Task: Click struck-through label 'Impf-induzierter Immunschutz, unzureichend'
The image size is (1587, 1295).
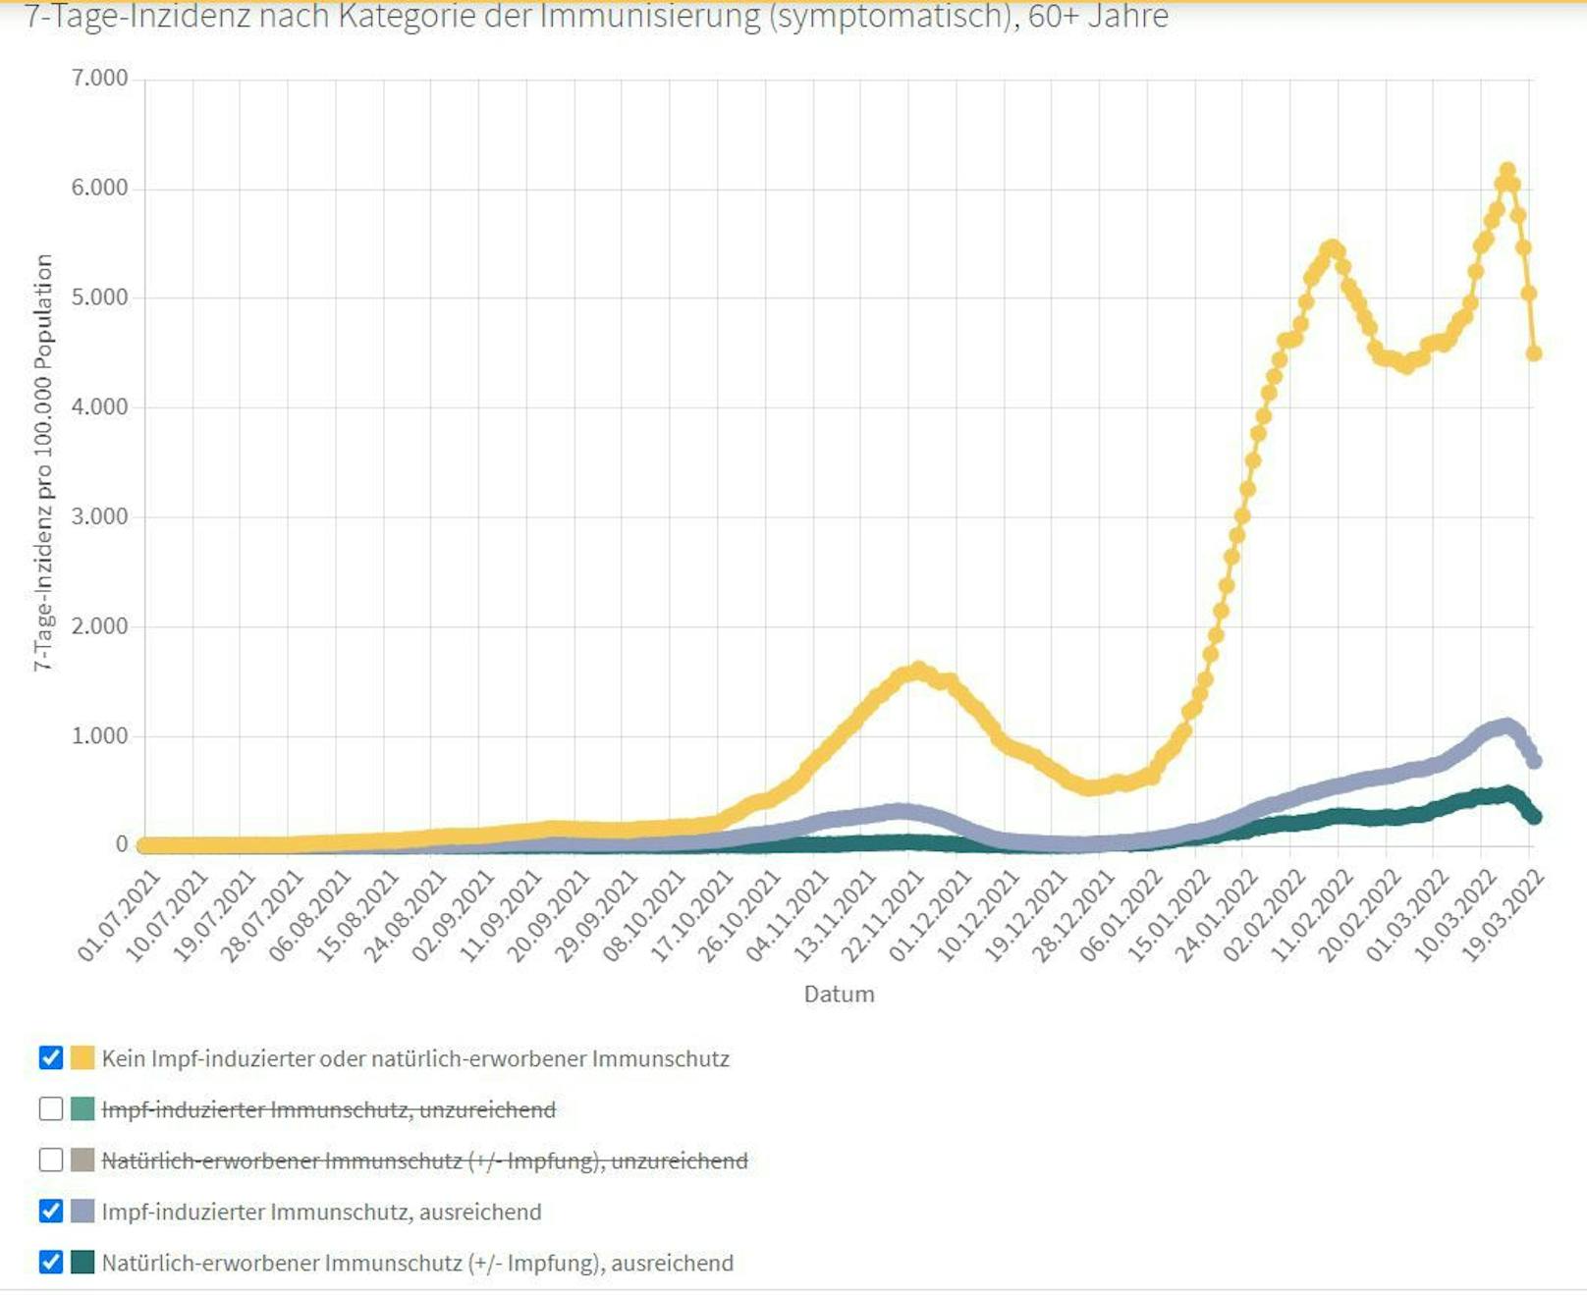Action: point(329,1109)
